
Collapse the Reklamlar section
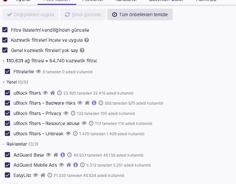pos(4,144)
